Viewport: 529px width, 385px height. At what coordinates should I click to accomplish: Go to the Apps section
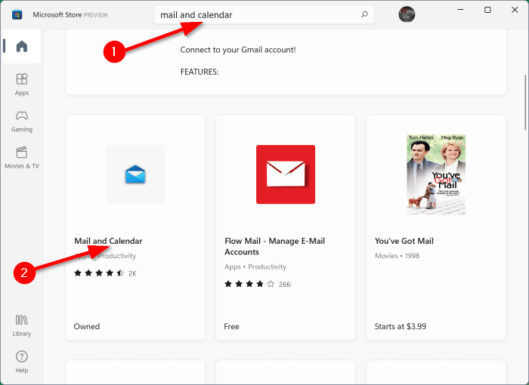click(x=22, y=85)
